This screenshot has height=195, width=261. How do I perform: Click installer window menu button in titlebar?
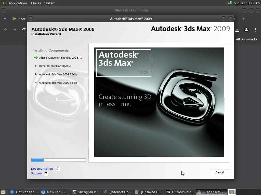point(31,18)
